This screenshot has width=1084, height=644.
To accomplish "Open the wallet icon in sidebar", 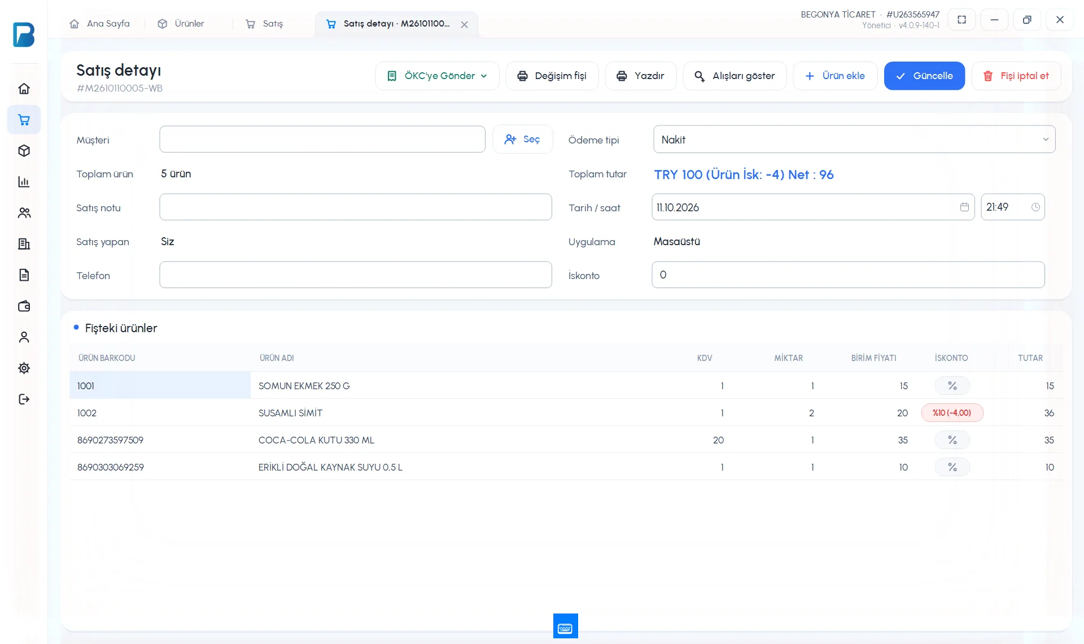I will coord(24,306).
